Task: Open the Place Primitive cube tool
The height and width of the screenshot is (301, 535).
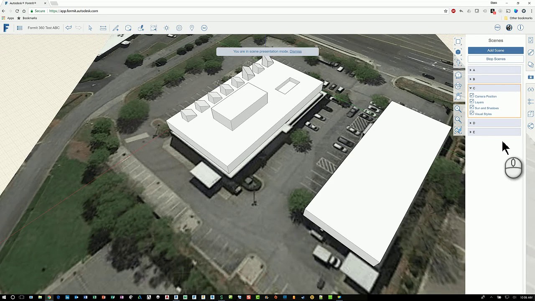Action: [x=128, y=28]
